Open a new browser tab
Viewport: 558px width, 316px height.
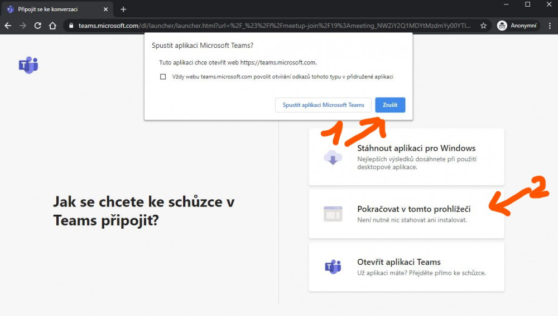click(123, 9)
